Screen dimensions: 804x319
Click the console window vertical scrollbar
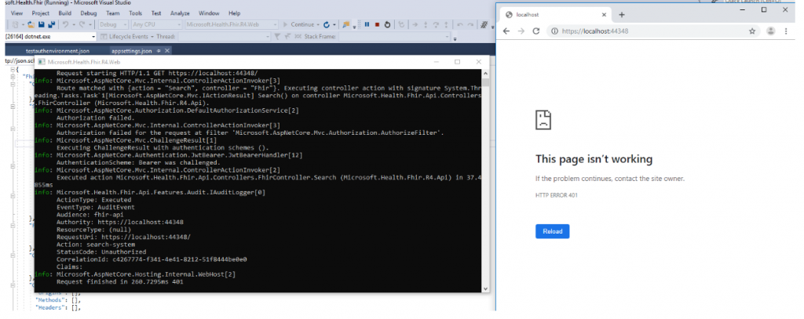point(485,180)
